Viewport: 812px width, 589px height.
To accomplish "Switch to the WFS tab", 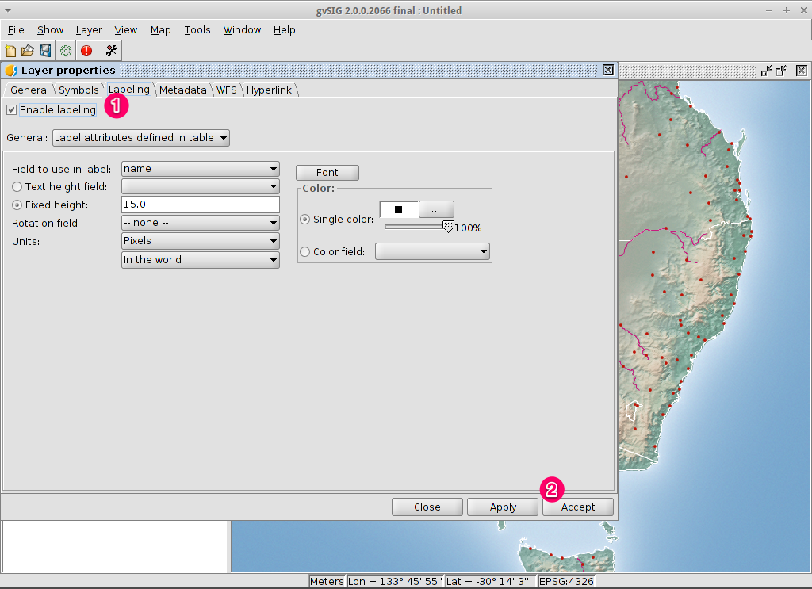I will [226, 90].
